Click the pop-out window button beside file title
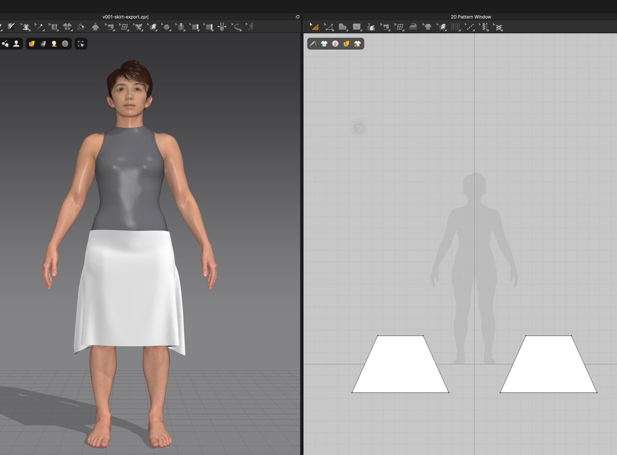This screenshot has height=455, width=617. point(297,17)
